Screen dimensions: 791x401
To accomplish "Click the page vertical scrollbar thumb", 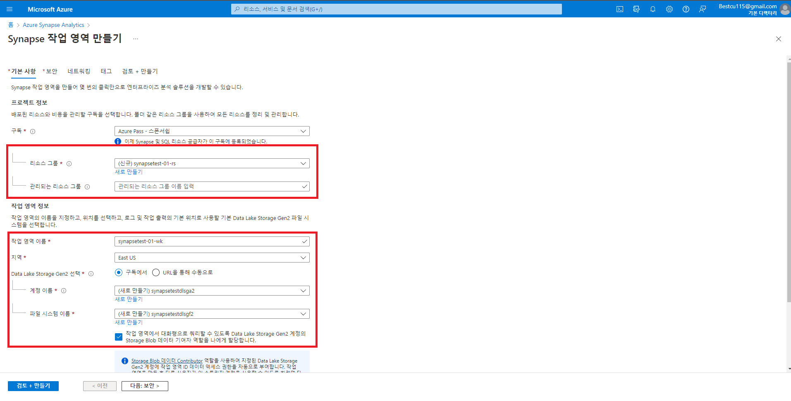I will [x=789, y=182].
